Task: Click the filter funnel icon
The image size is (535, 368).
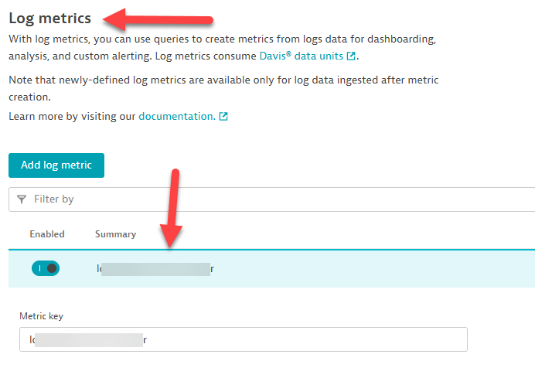Action: [x=22, y=199]
